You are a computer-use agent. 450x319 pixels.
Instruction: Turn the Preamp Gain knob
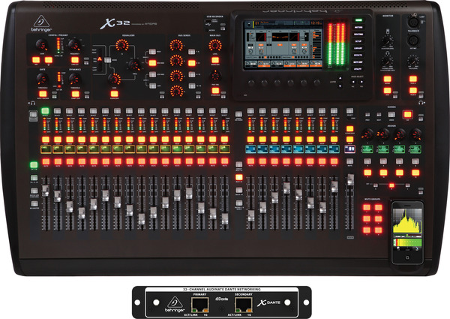click(38, 47)
